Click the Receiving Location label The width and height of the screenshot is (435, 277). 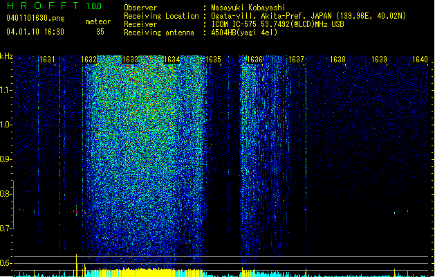(161, 16)
